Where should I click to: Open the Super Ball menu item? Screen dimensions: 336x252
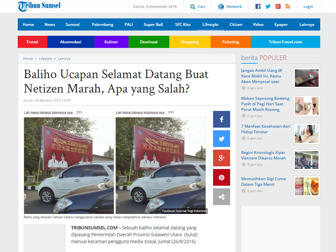click(153, 25)
